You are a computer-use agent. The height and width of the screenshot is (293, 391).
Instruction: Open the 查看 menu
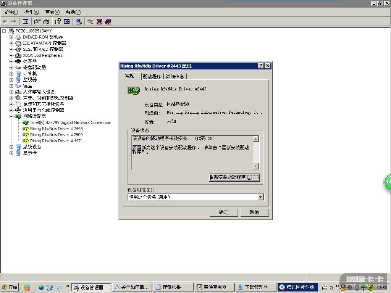coord(52,12)
